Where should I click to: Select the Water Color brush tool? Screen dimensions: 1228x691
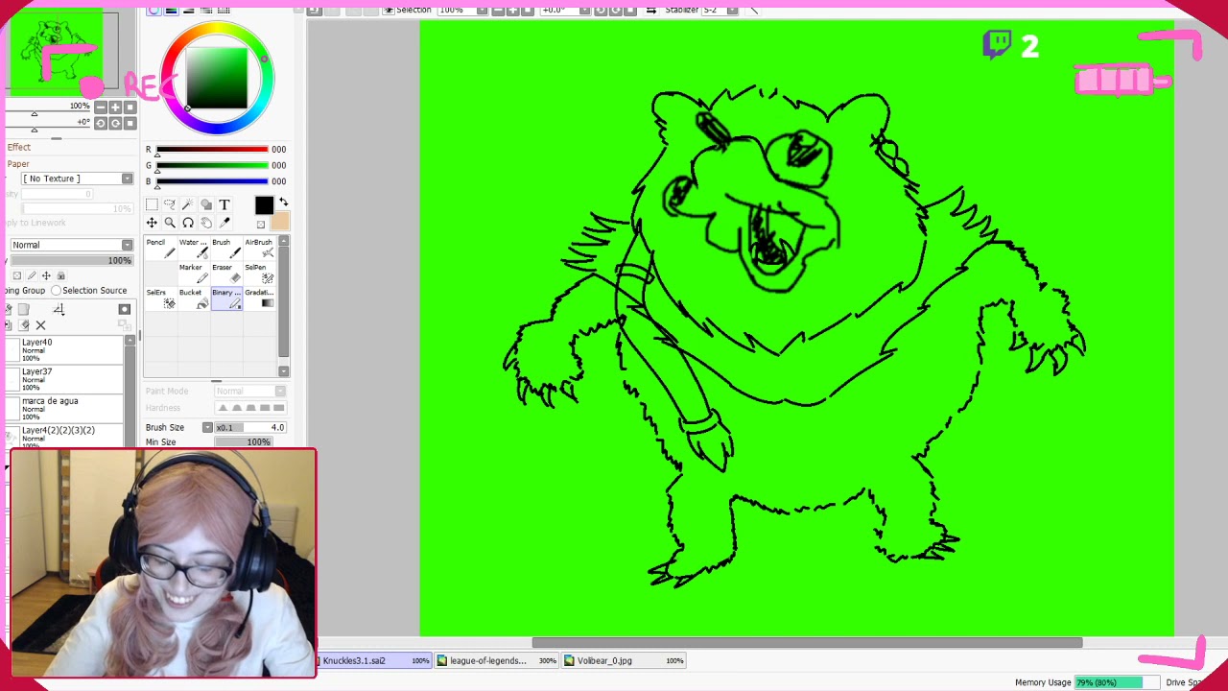(193, 248)
